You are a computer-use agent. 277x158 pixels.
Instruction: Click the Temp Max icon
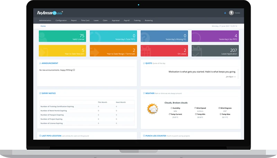(220, 114)
